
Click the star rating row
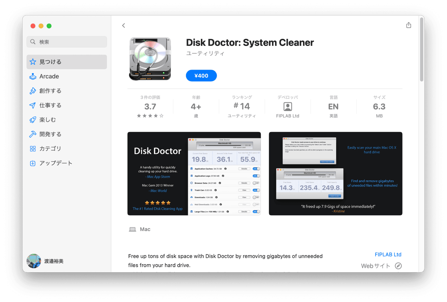coord(150,116)
